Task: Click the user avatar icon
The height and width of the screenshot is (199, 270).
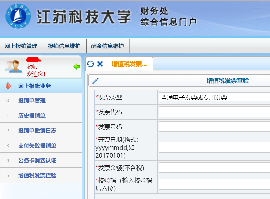Action: pos(13,66)
